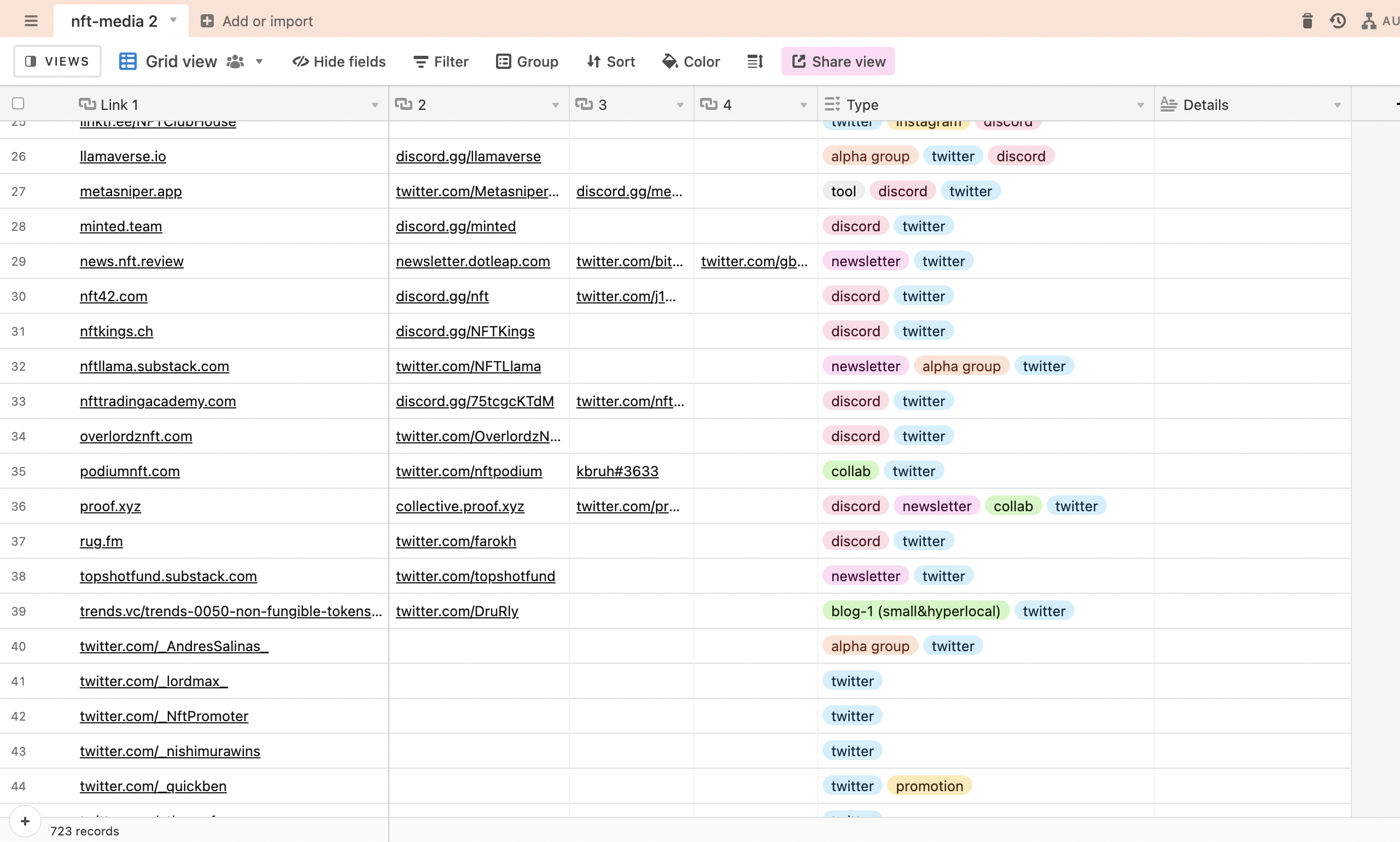This screenshot has width=1400, height=842.
Task: Open the Sort menu
Action: pyautogui.click(x=611, y=61)
